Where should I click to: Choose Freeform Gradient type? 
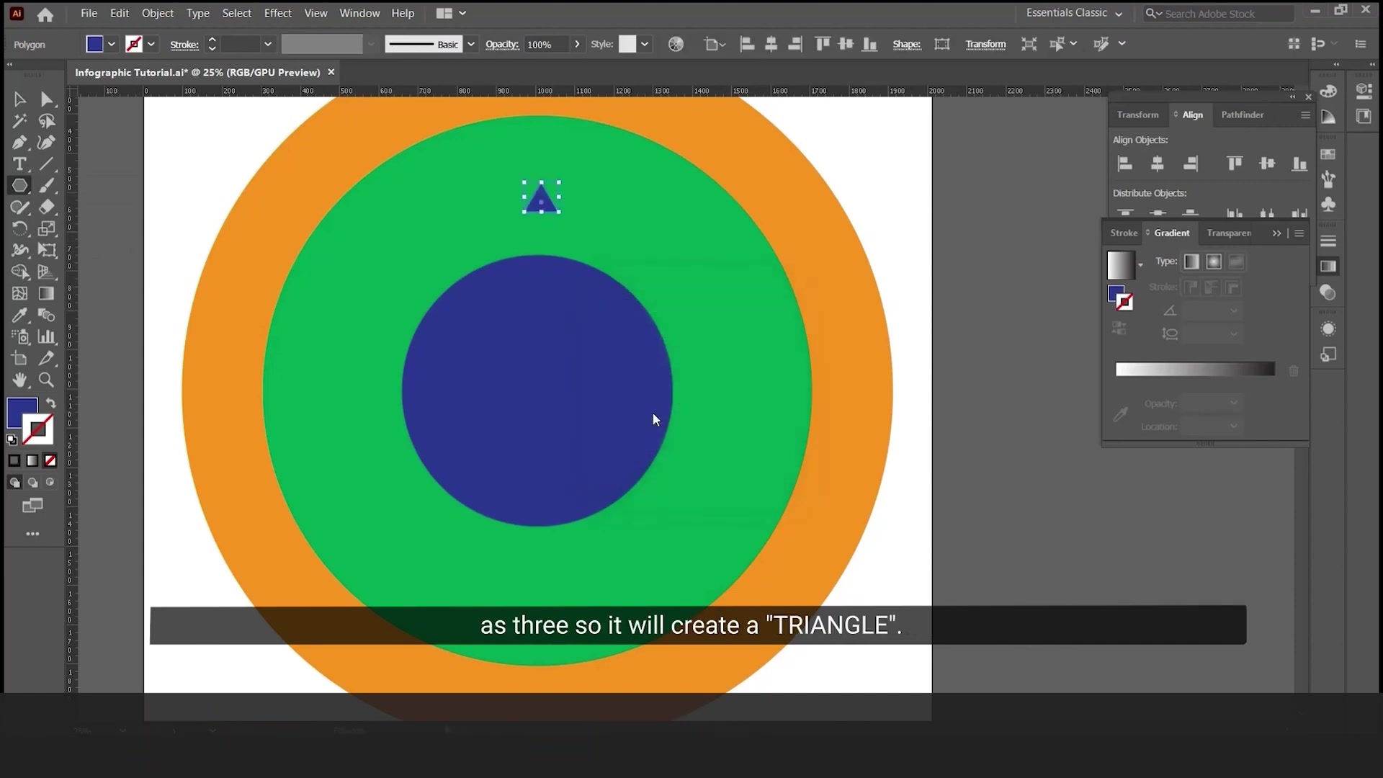click(x=1236, y=262)
